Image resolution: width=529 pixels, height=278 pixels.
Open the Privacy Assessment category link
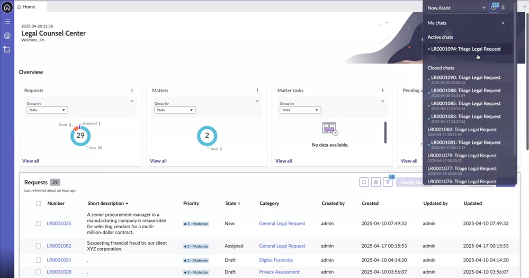[x=279, y=272]
